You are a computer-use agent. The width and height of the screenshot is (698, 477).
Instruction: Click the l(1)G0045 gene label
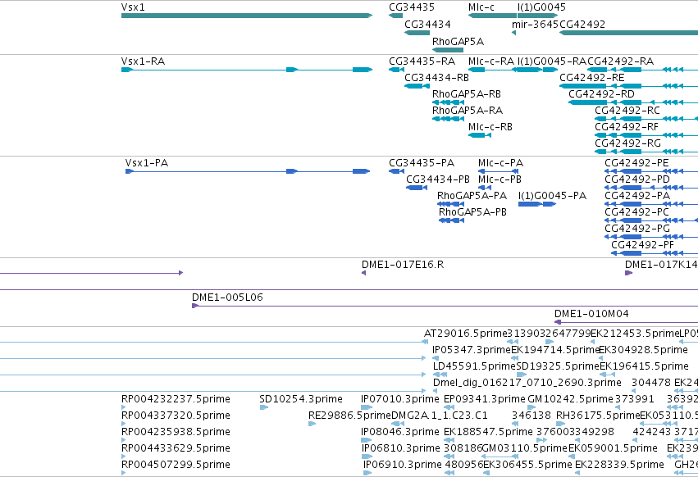(541, 7)
